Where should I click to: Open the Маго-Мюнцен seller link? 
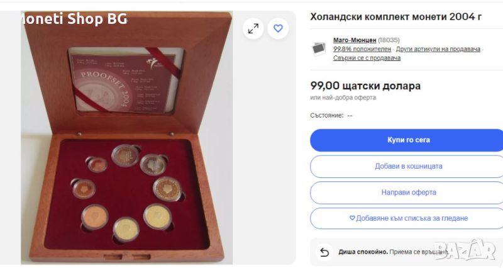(x=355, y=40)
